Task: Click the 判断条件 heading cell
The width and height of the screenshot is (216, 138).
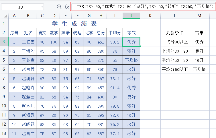Action: tap(175, 33)
